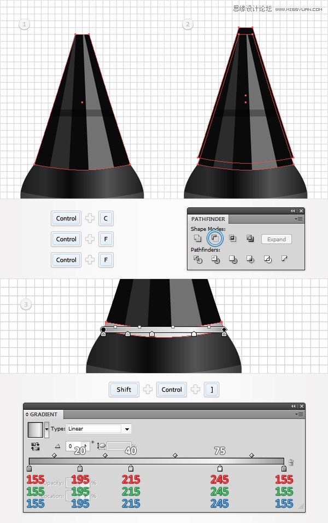Click the first gradient midpoint diamond

[x=55, y=455]
